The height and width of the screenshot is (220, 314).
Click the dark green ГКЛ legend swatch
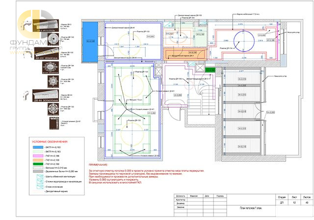pyautogui.click(x=38, y=164)
